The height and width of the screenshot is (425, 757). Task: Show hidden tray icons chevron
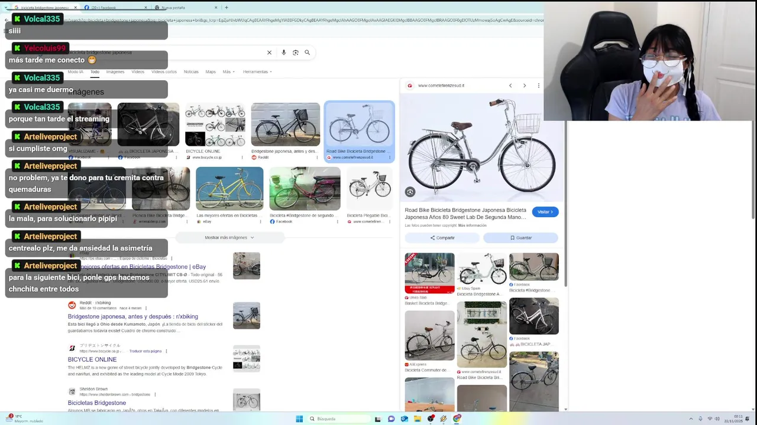690,419
